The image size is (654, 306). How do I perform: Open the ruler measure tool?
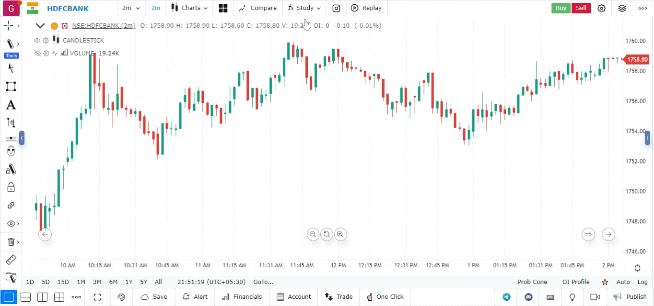tap(11, 260)
